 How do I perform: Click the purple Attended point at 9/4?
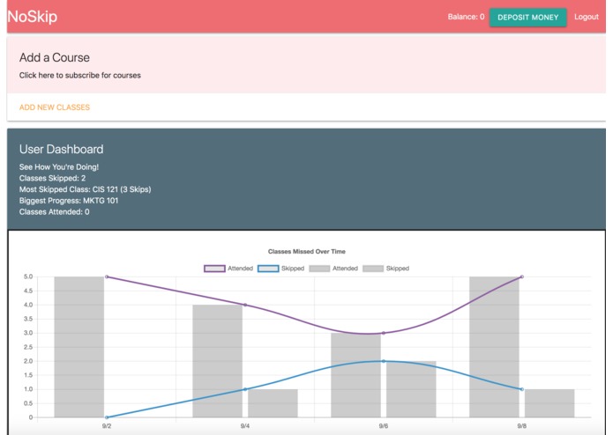(x=245, y=305)
